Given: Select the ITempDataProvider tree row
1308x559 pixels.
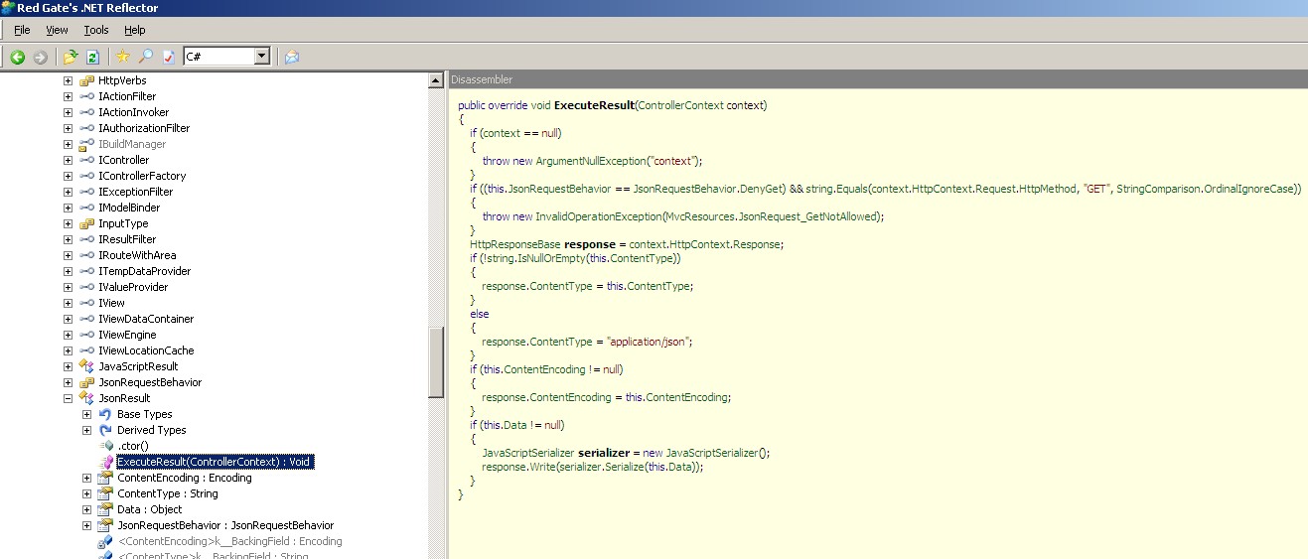Looking at the screenshot, I should click(x=144, y=271).
